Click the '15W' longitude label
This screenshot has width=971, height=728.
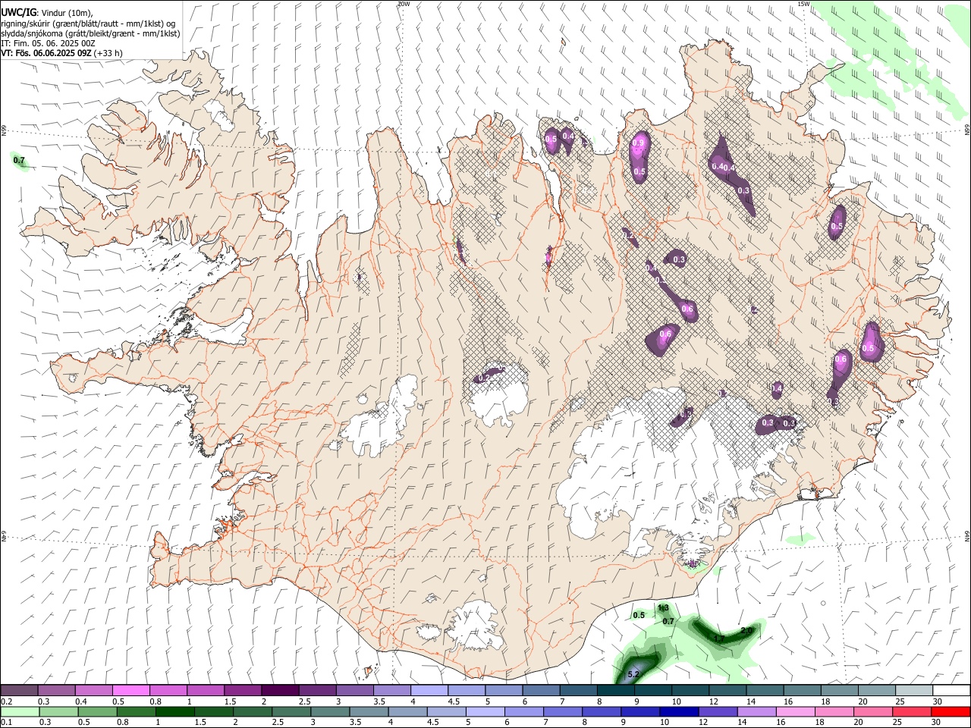(803, 4)
